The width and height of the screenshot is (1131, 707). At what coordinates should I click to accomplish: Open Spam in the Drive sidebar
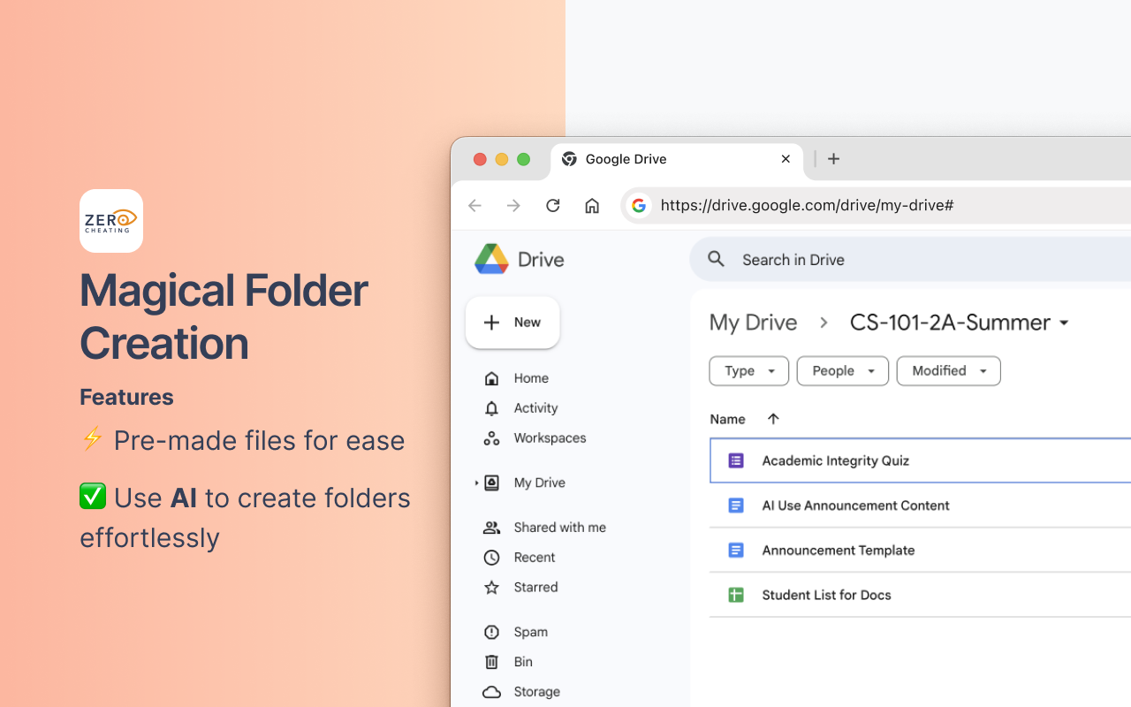(530, 632)
